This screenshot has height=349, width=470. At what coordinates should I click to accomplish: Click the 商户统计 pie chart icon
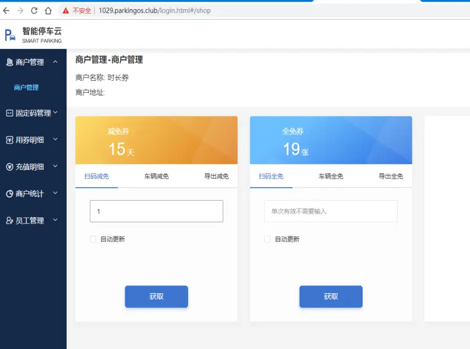9,194
